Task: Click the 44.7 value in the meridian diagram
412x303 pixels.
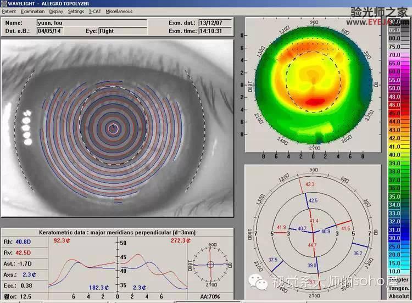Action: click(x=312, y=245)
